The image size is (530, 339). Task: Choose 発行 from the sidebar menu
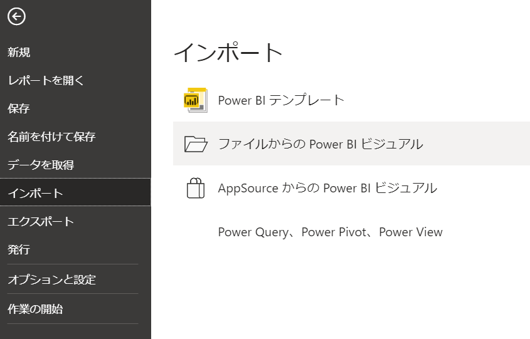click(x=19, y=250)
